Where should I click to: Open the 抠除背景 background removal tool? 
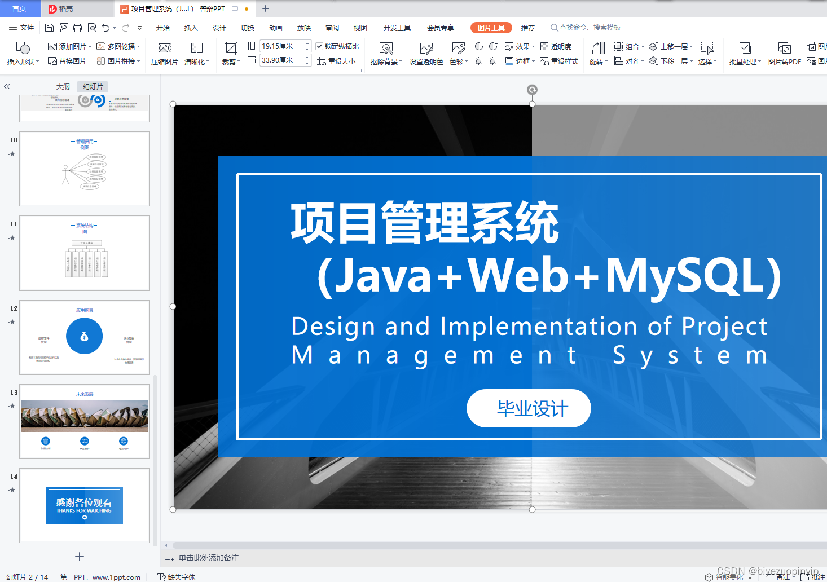coord(386,53)
